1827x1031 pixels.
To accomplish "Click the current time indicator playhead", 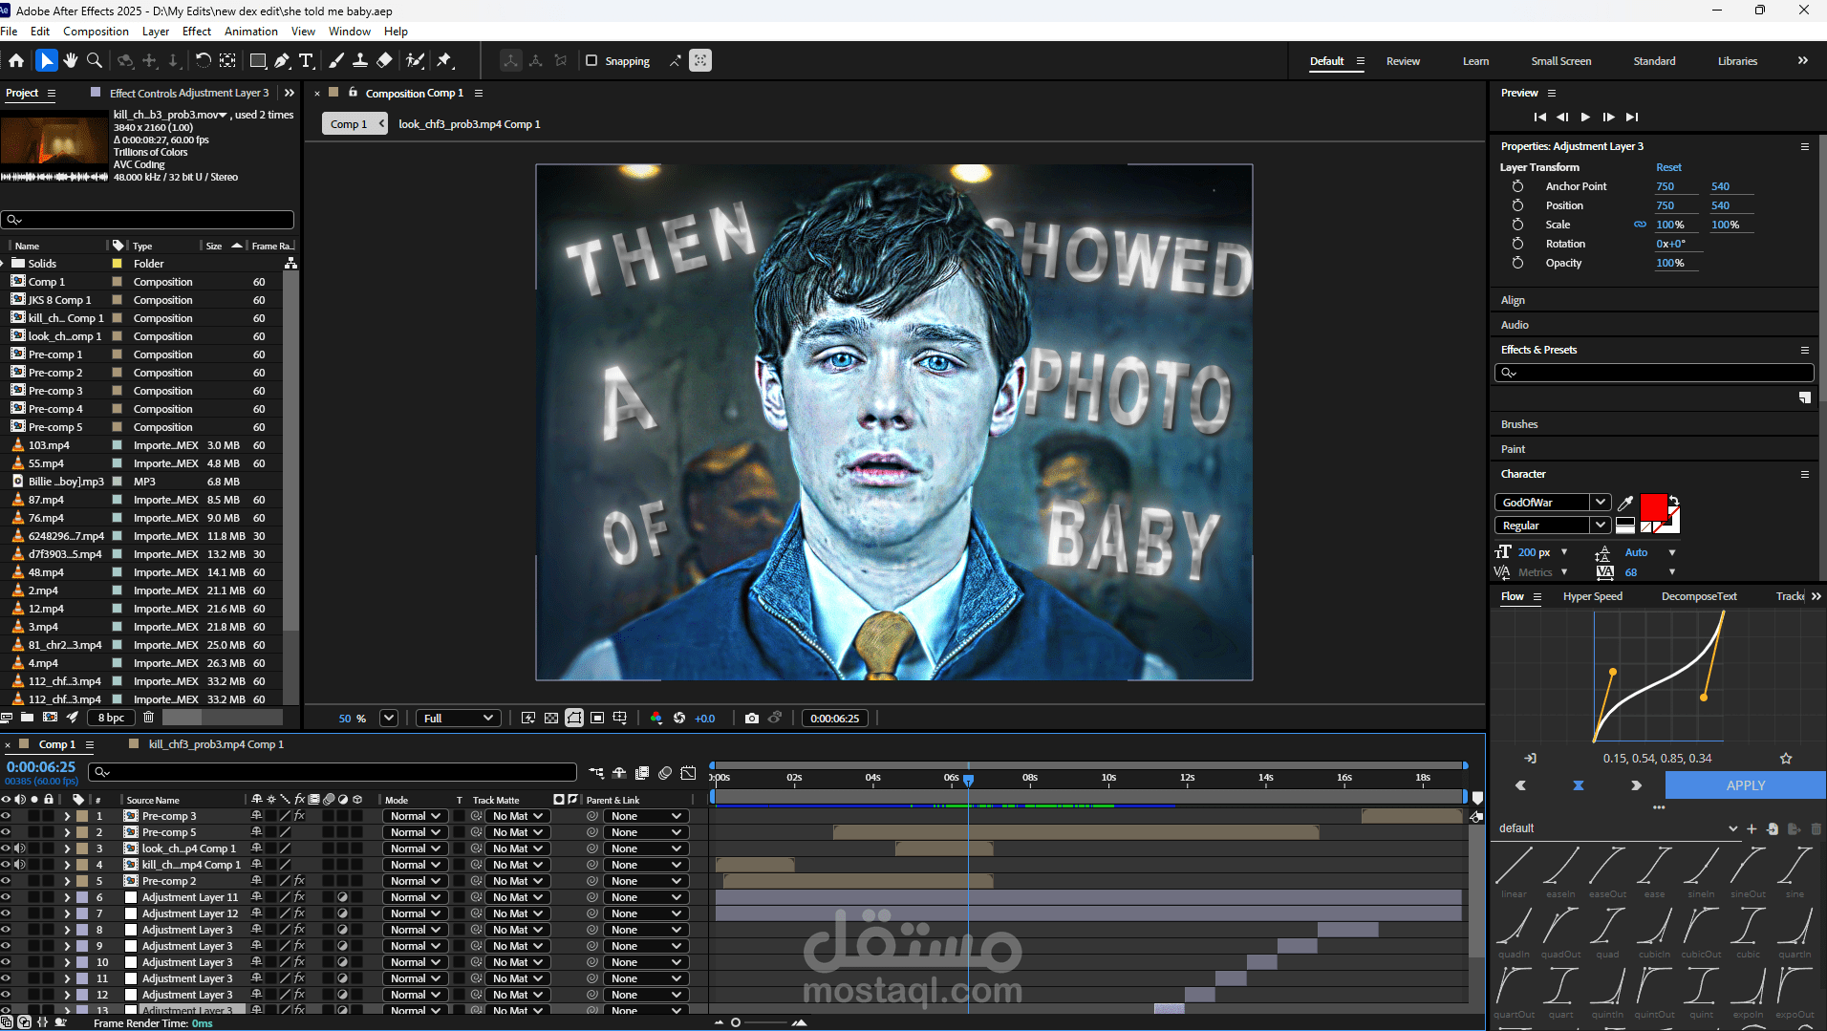I will [968, 781].
